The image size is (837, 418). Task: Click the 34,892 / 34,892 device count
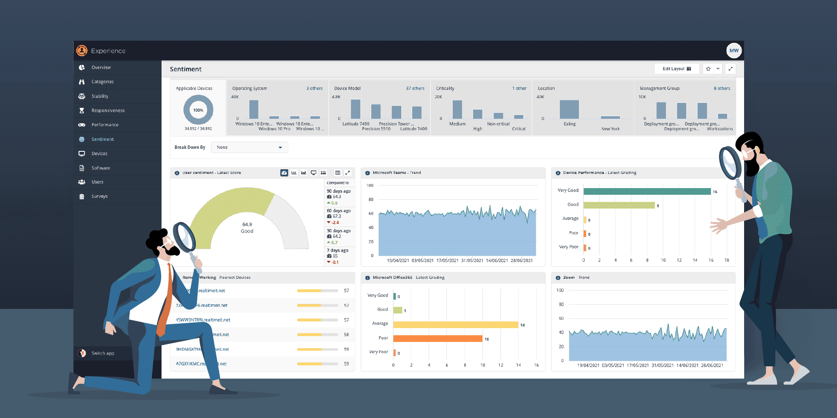[x=198, y=129]
